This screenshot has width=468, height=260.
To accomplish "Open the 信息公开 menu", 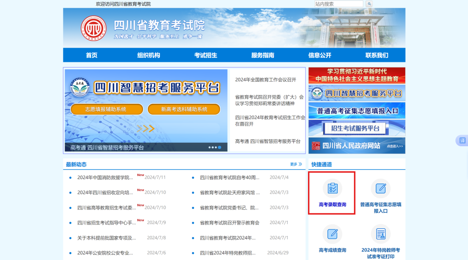I will [x=319, y=55].
